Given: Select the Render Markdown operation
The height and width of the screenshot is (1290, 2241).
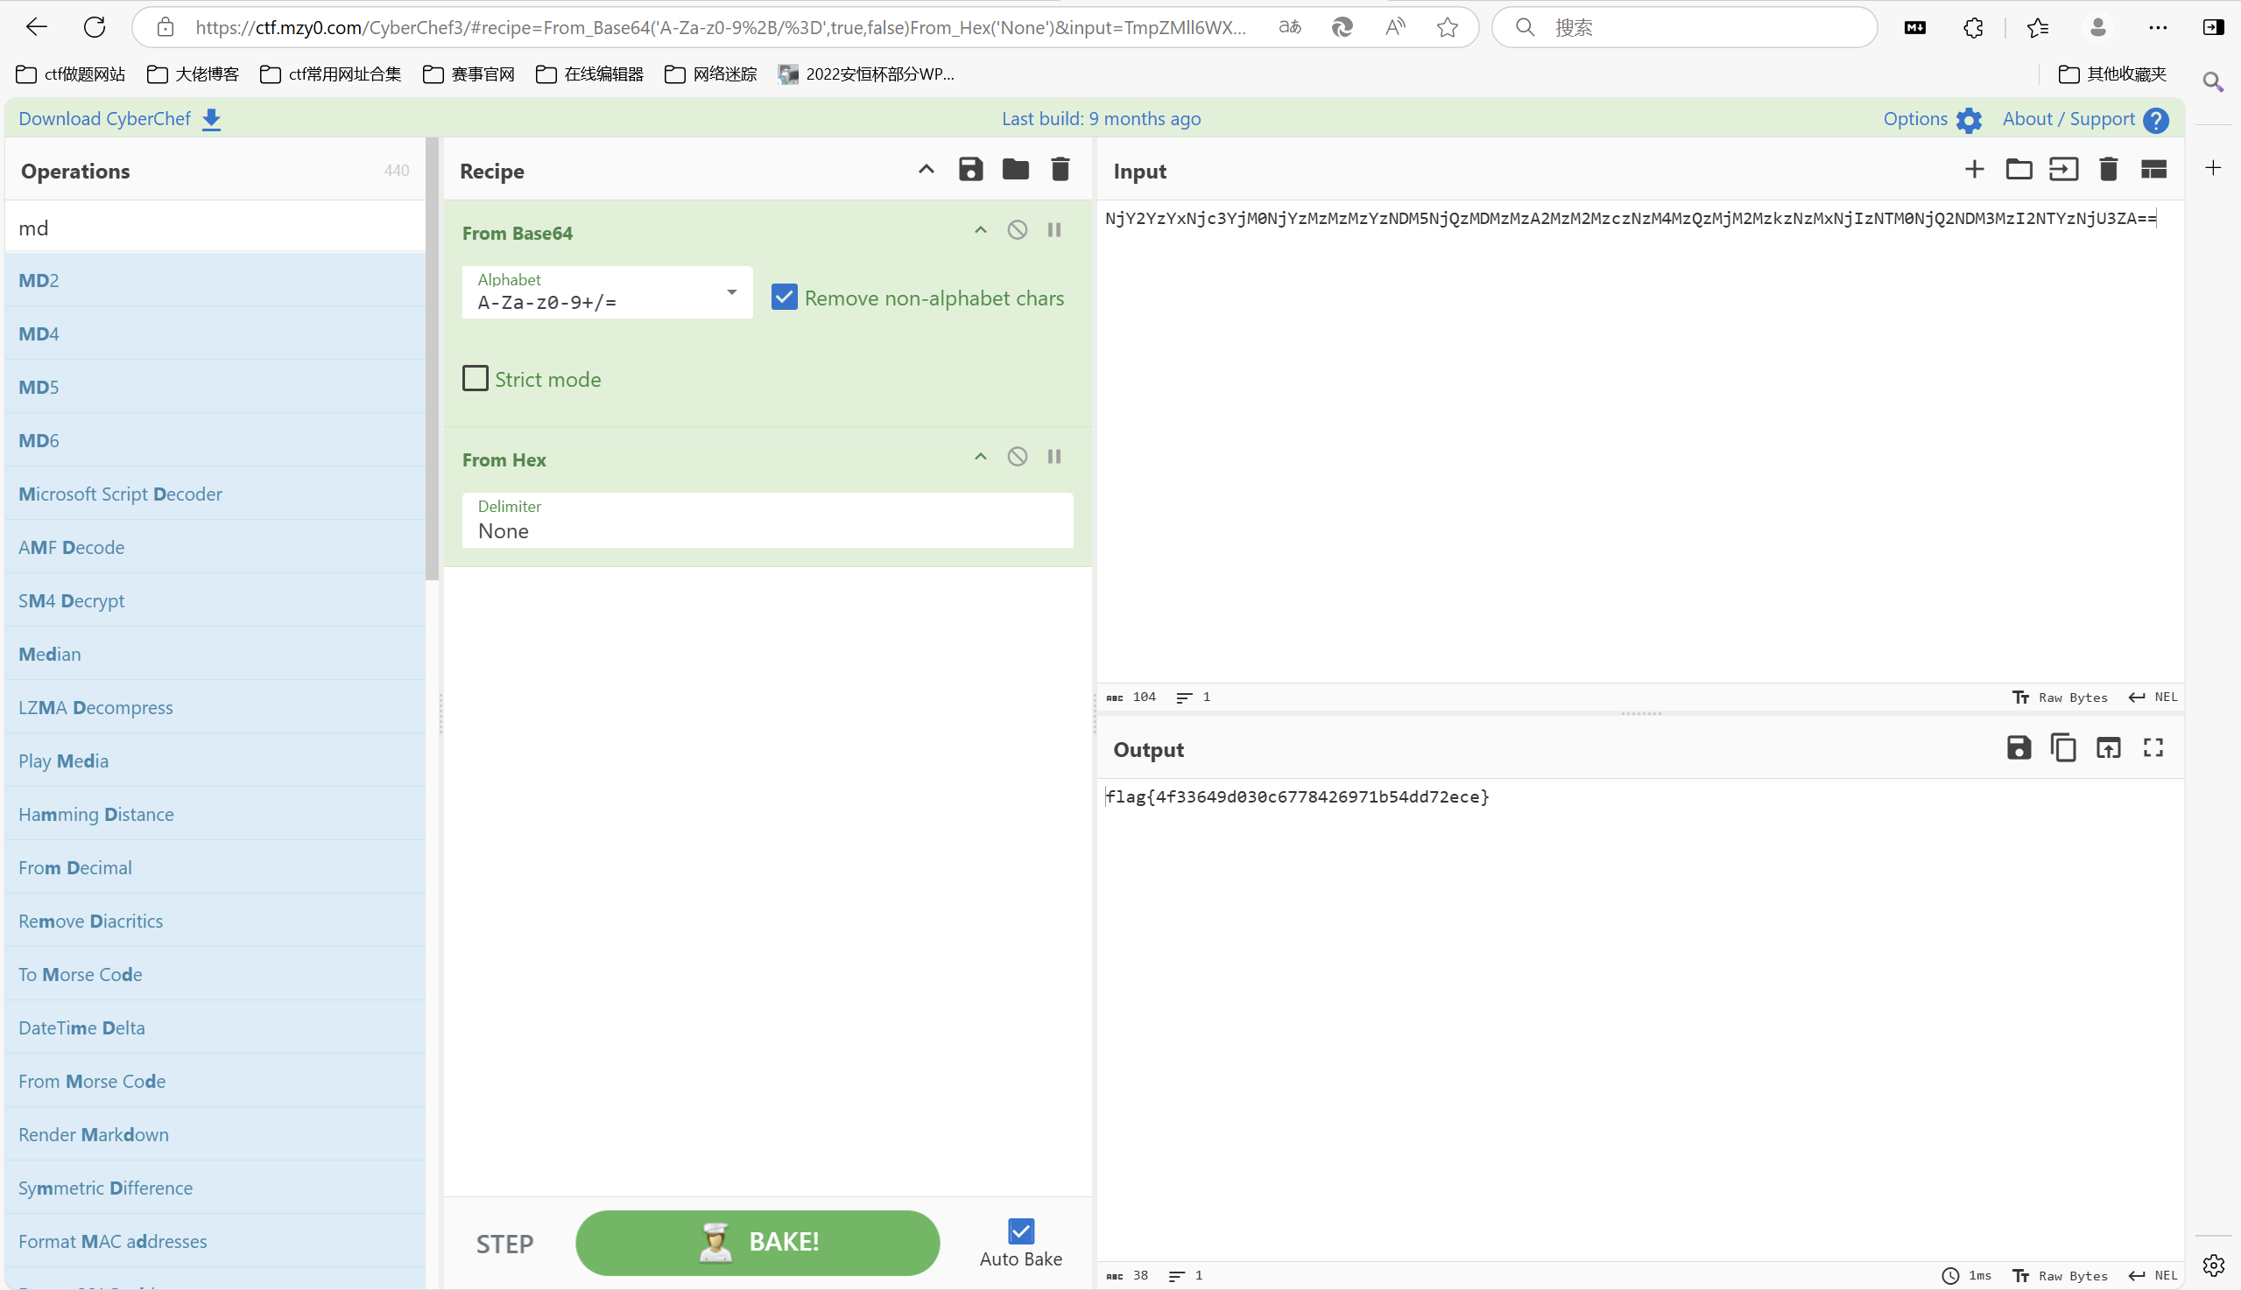Looking at the screenshot, I should tap(215, 1134).
